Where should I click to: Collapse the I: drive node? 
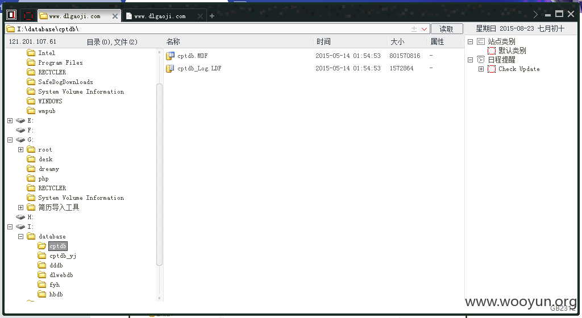[x=10, y=227]
